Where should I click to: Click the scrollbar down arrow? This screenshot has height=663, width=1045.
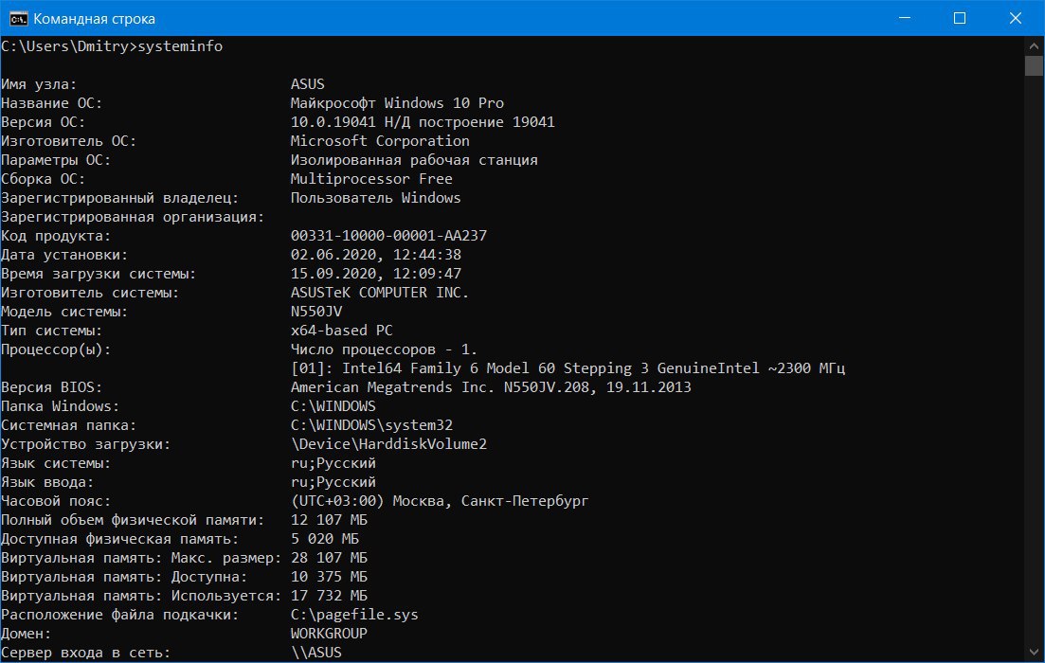coord(1034,653)
